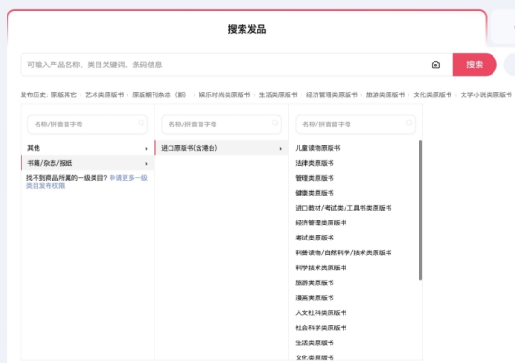Pick 人文社科类原版书 in the list
Image resolution: width=515 pixels, height=363 pixels.
321,312
